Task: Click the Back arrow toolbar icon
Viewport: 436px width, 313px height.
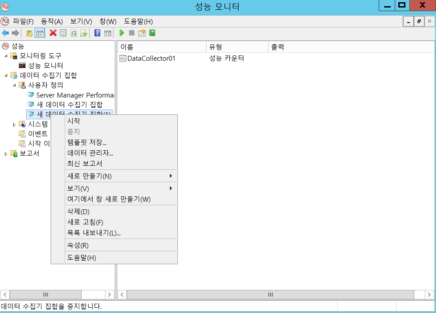Action: pyautogui.click(x=5, y=33)
